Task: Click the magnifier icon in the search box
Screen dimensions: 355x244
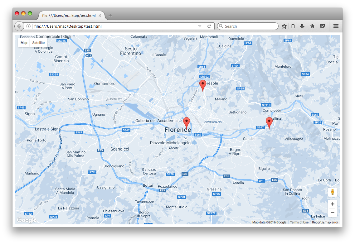Action: click(x=221, y=26)
